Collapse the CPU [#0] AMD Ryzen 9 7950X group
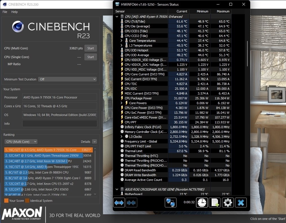The height and width of the screenshot is (223, 286). 117,17
